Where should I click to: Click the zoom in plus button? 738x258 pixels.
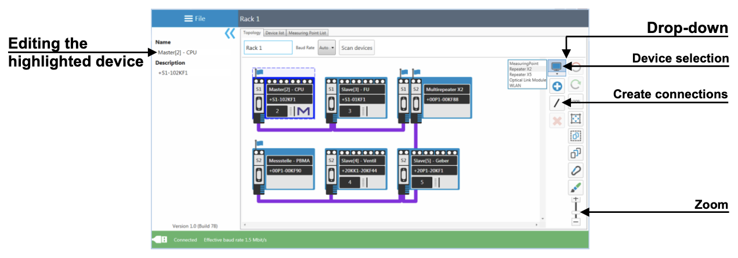(576, 198)
